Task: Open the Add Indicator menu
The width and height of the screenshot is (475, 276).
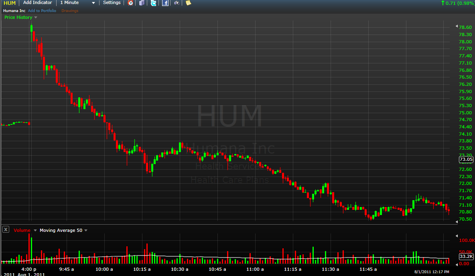Action: click(x=38, y=2)
